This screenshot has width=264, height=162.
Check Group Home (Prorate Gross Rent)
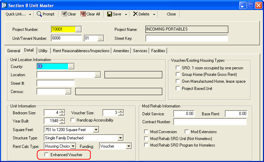(178, 74)
